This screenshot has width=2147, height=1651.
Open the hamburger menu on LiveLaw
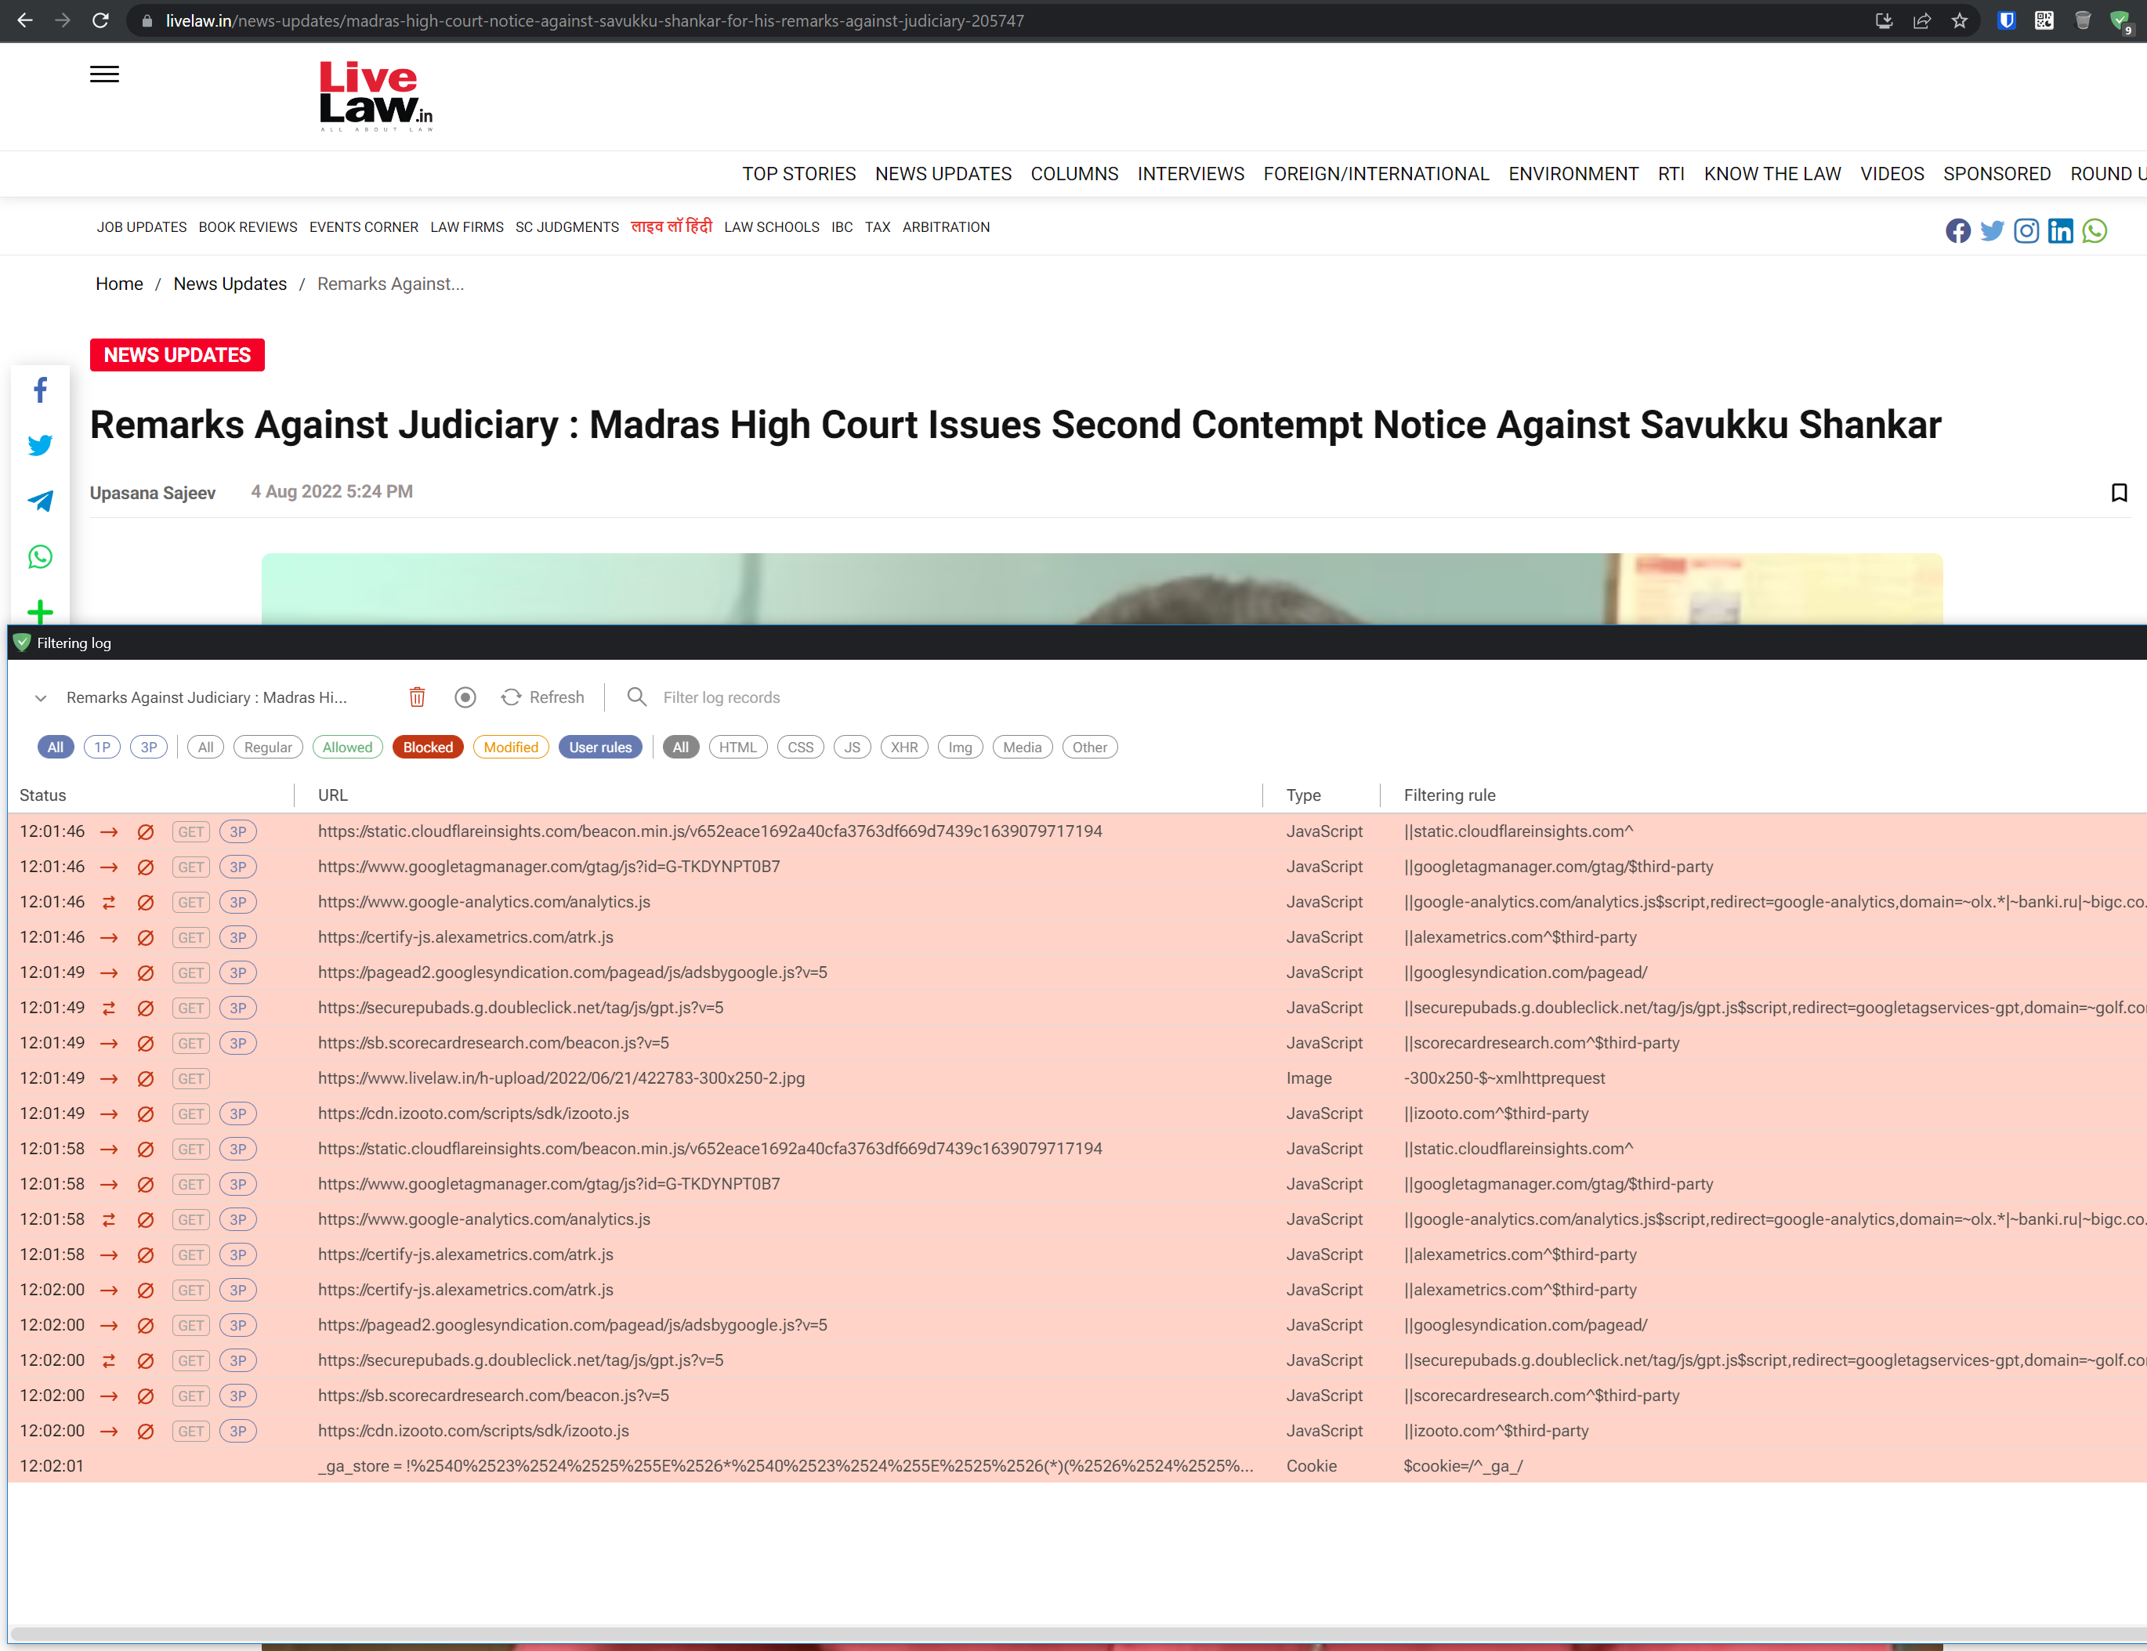104,74
